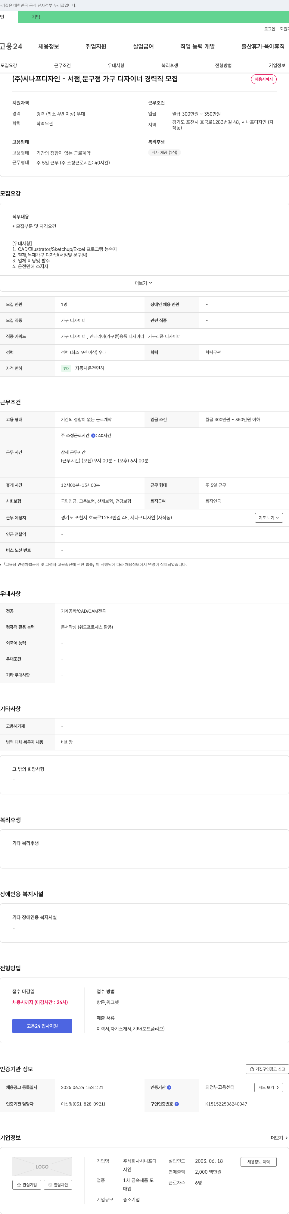Click the 방문,워크넷 application method text
The height and width of the screenshot is (1214, 289).
pos(108,1003)
